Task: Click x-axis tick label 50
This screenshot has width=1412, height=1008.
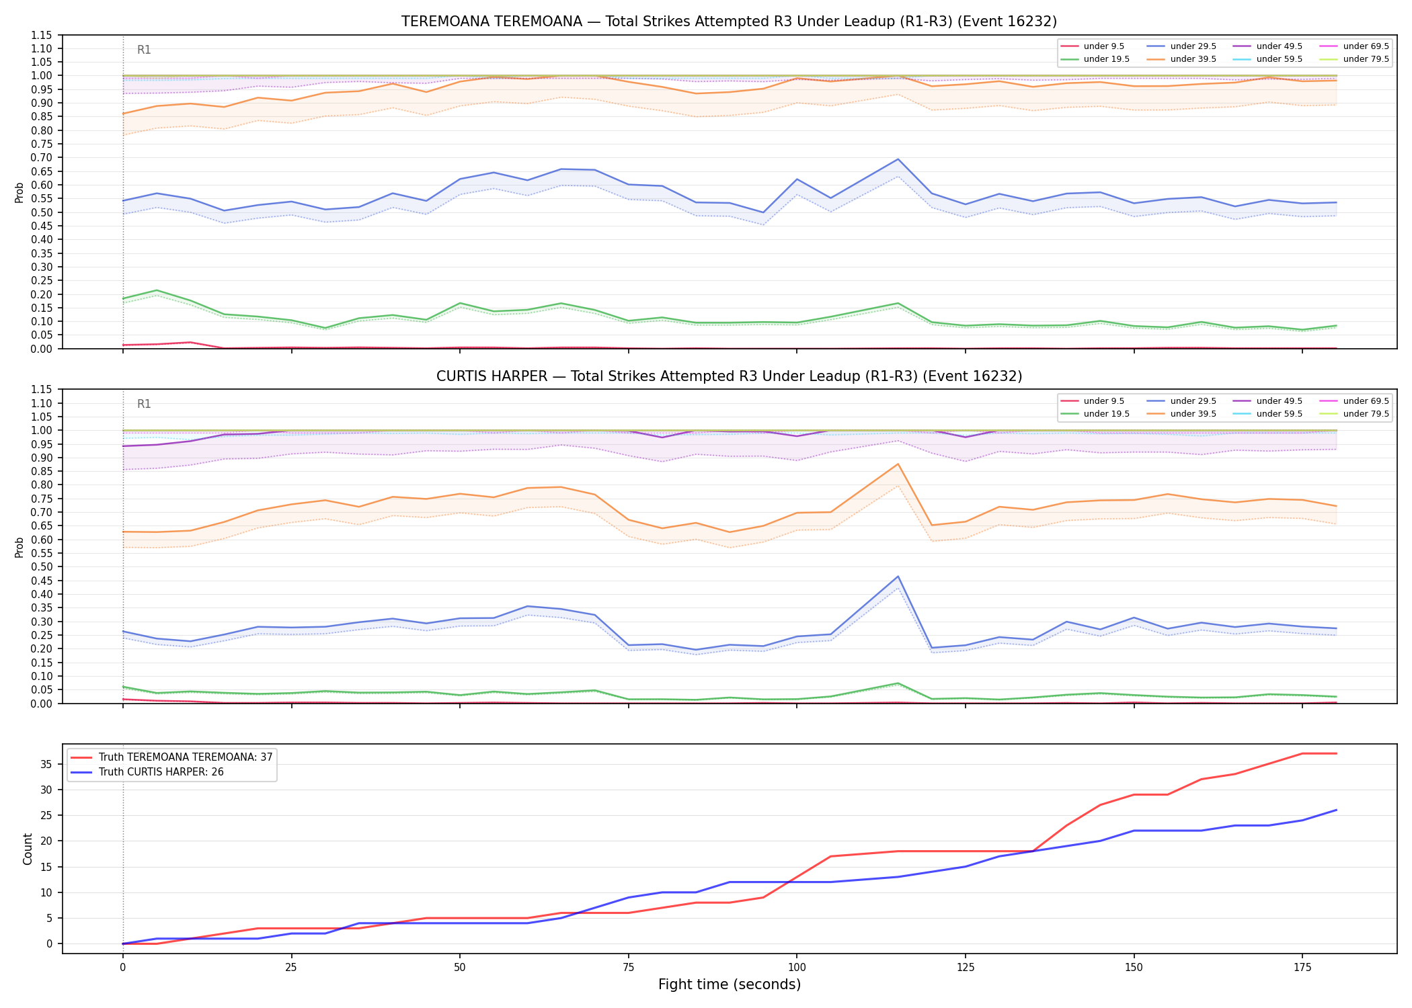Action: (460, 968)
